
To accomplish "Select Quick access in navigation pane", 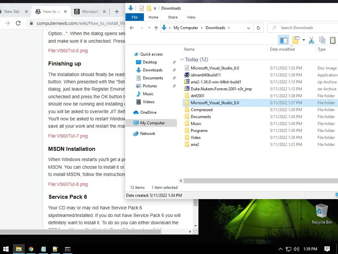I will pyautogui.click(x=151, y=54).
